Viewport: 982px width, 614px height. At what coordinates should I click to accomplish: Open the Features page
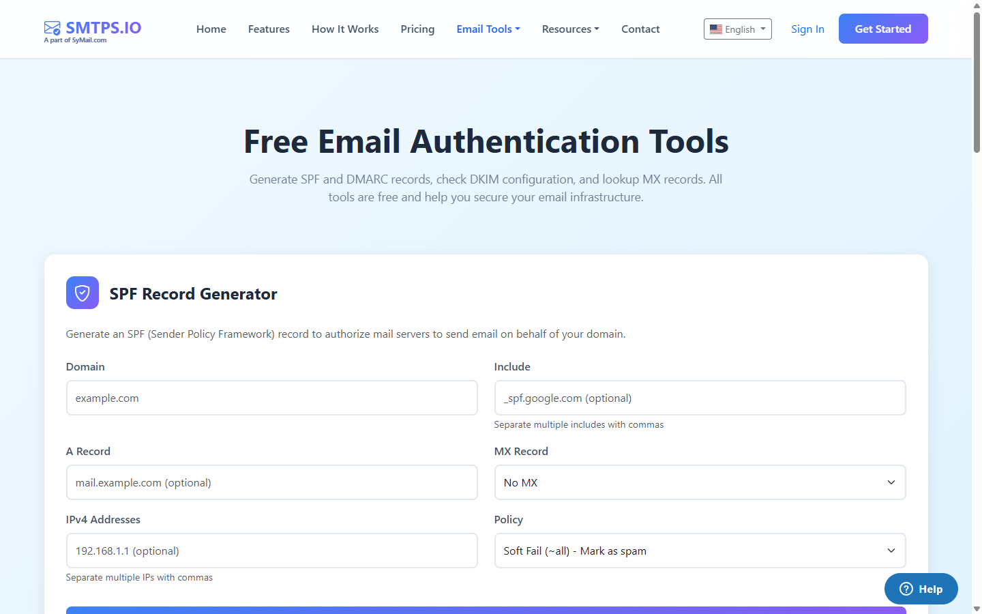coord(269,29)
